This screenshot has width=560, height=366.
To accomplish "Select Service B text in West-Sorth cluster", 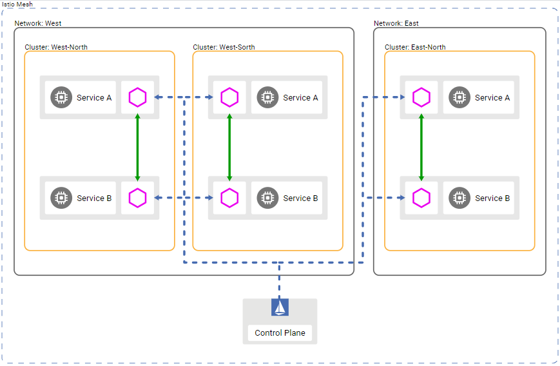I will click(300, 198).
